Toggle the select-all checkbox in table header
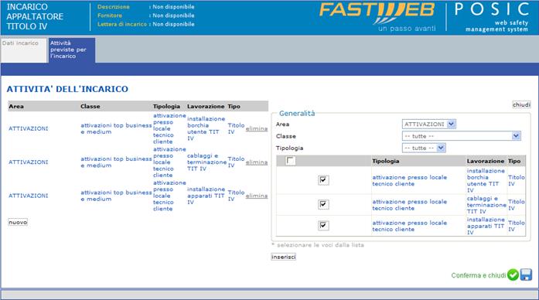The image size is (539, 300). pyautogui.click(x=290, y=161)
